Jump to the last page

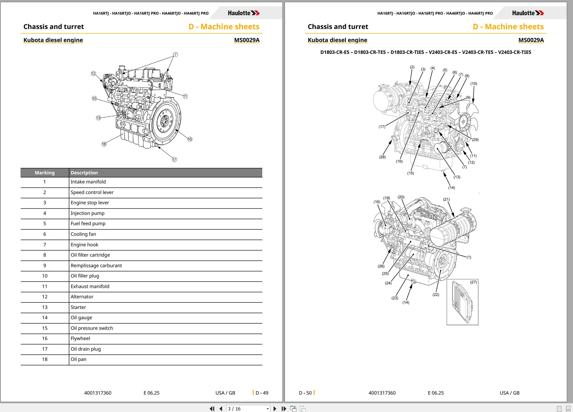coord(284,409)
